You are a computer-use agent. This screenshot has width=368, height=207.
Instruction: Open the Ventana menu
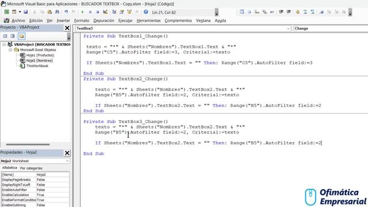[x=203, y=21]
